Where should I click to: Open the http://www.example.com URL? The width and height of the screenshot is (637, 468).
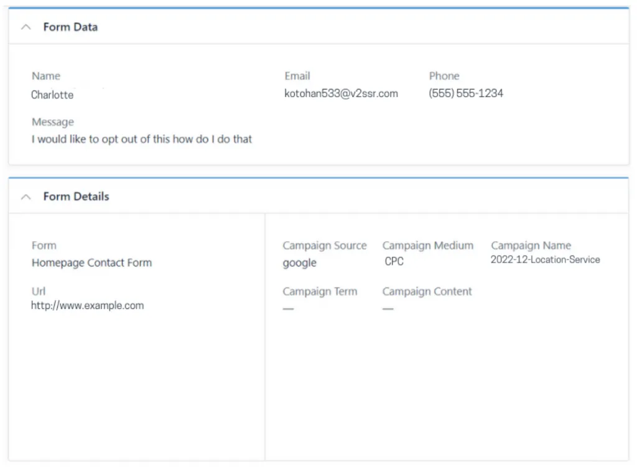87,305
